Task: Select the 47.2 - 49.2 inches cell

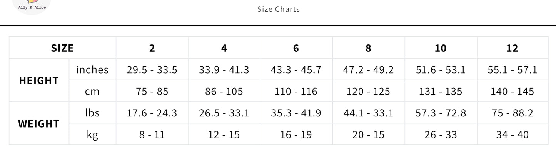Action: (368, 70)
